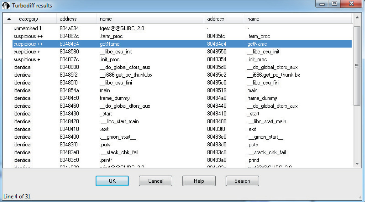Select 'identical' in the .exit row
The height and width of the screenshot is (202, 365).
pos(22,129)
